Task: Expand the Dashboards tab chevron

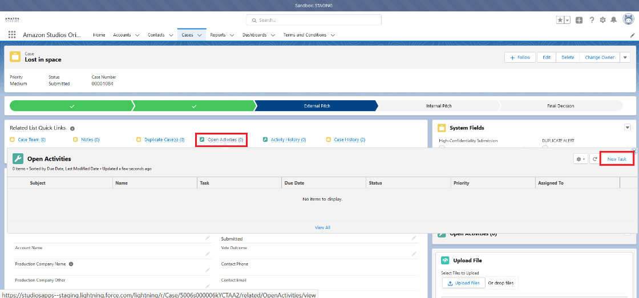Action: (x=273, y=35)
